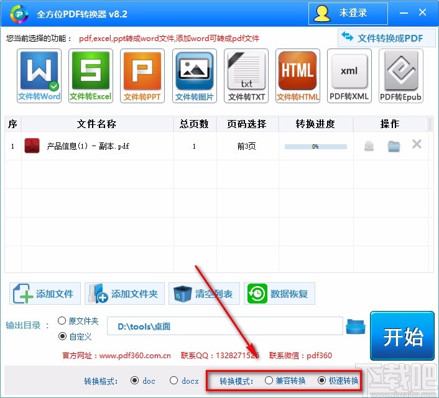This screenshot has height=398, width=439.
Task: Click the 序 column header
Action: point(13,124)
